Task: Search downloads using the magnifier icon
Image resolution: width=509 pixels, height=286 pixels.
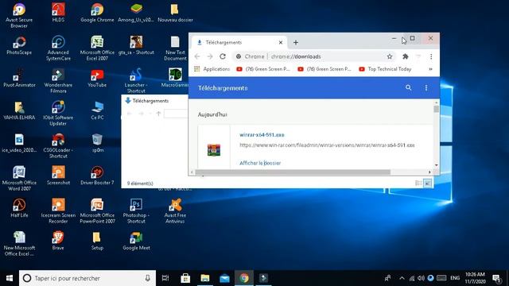Action: tap(408, 87)
